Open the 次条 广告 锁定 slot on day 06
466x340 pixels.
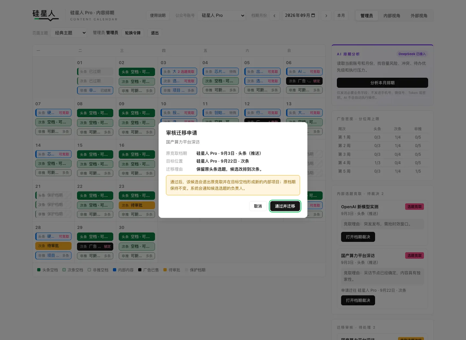click(x=304, y=81)
